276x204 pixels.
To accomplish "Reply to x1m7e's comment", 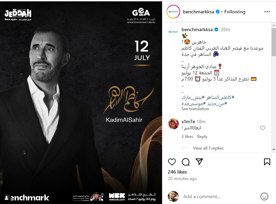I will (x=202, y=137).
